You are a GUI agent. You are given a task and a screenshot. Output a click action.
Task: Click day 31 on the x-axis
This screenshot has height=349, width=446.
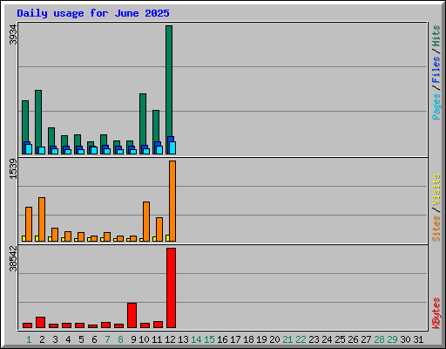click(418, 339)
